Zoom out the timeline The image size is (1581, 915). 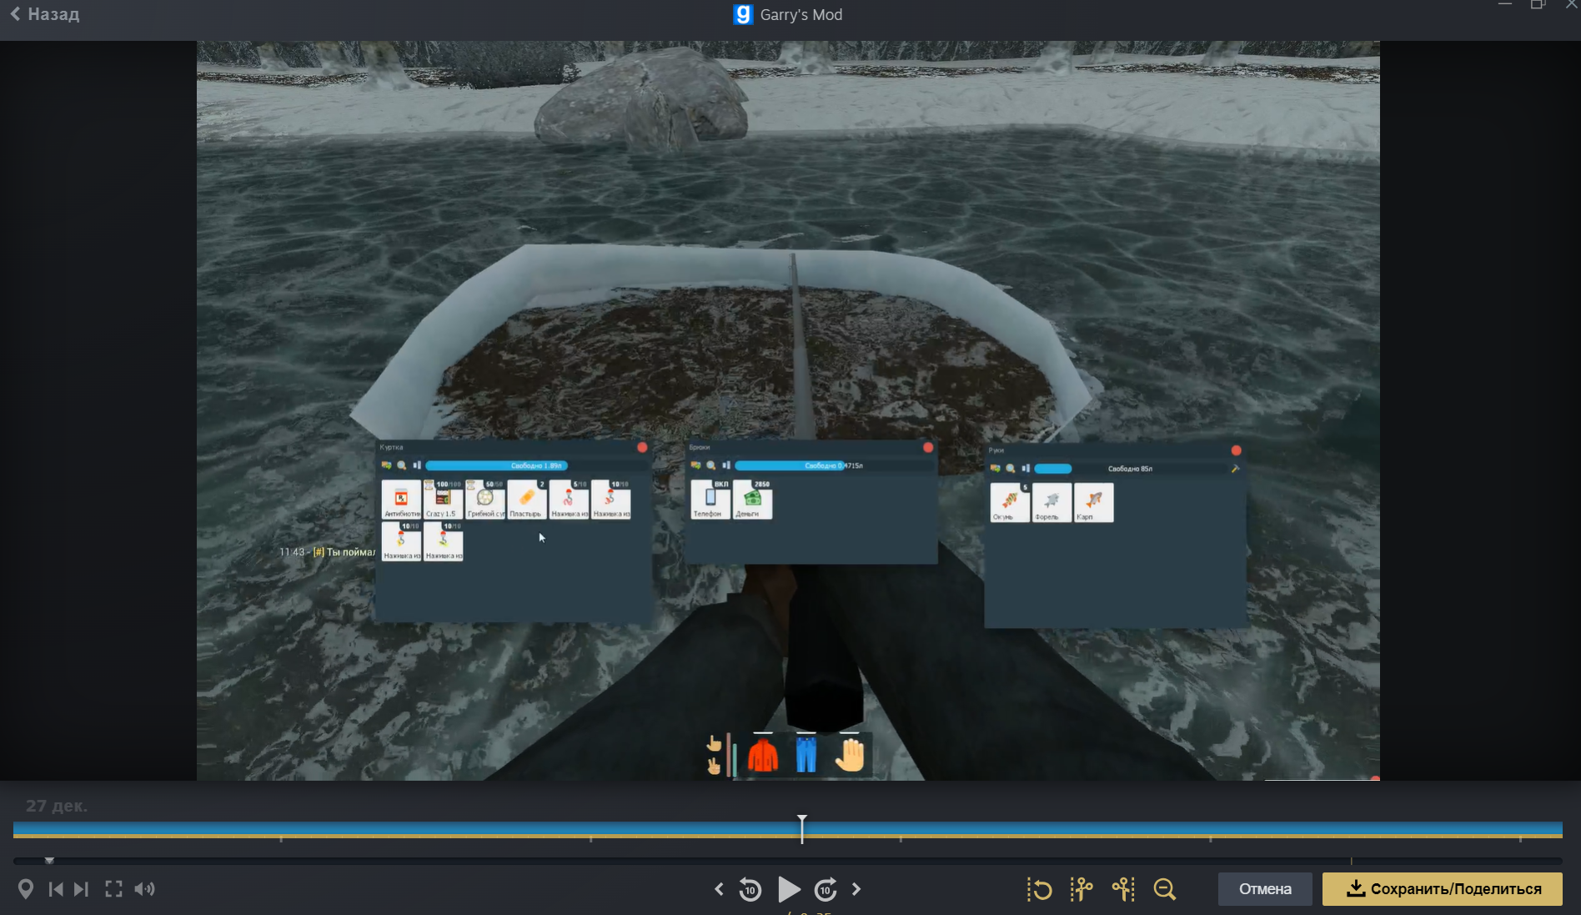(x=1164, y=889)
